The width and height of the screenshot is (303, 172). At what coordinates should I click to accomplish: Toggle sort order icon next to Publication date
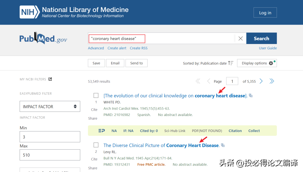pyautogui.click(x=231, y=63)
